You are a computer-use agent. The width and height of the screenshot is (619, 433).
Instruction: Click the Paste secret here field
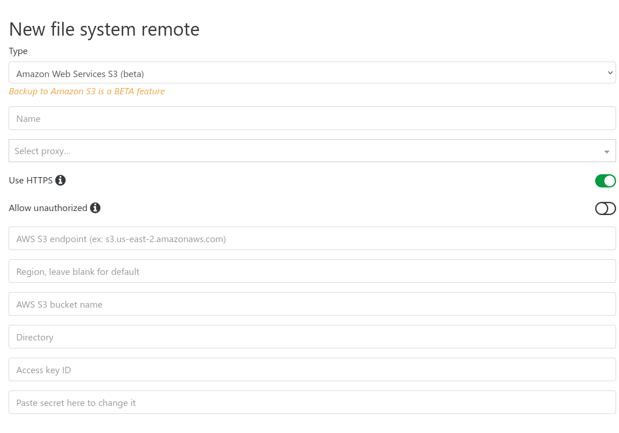pyautogui.click(x=312, y=403)
